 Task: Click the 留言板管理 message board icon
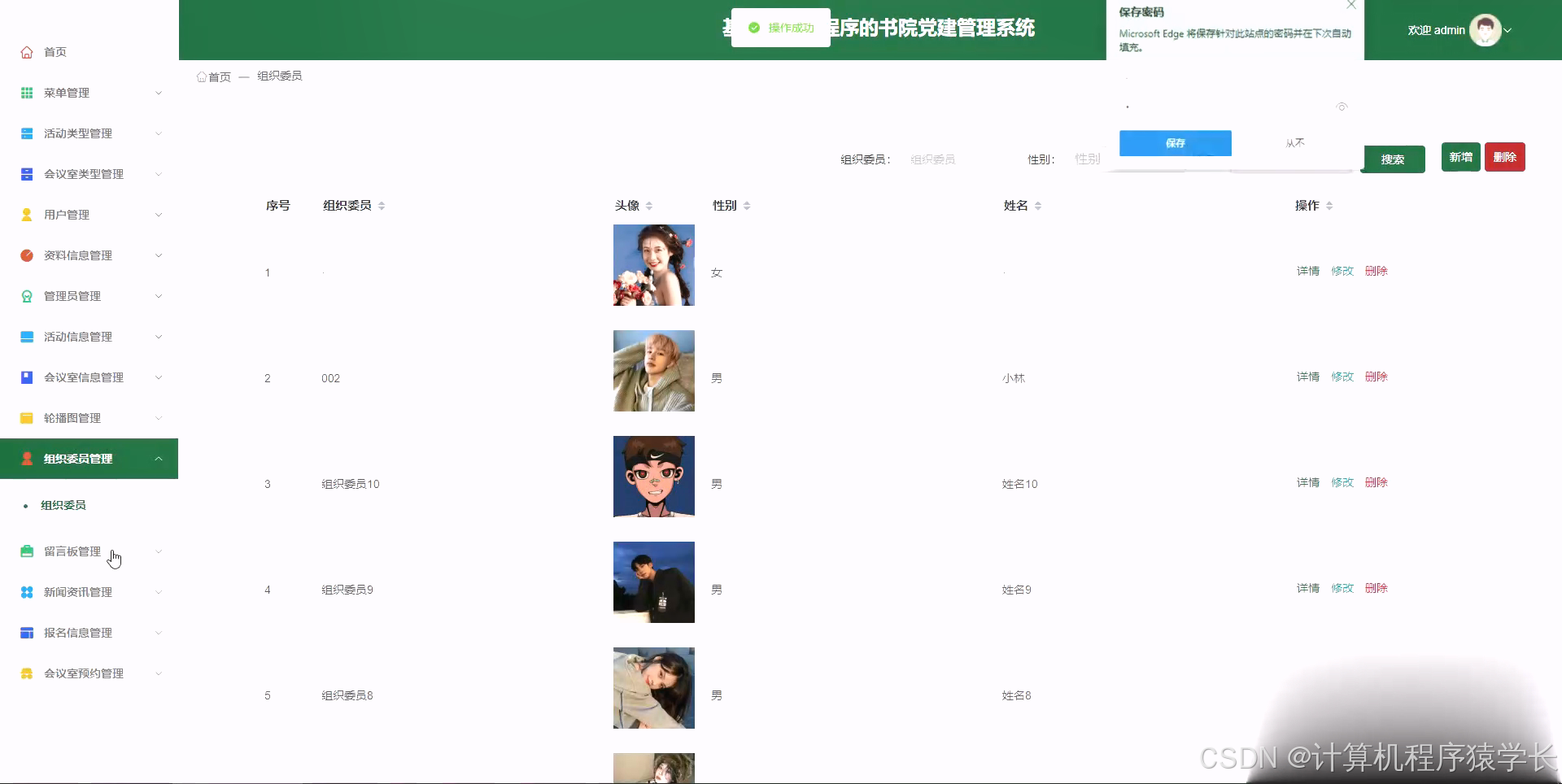[26, 551]
